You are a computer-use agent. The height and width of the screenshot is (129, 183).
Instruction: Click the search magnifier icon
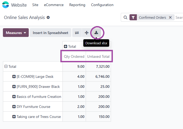click(x=125, y=17)
